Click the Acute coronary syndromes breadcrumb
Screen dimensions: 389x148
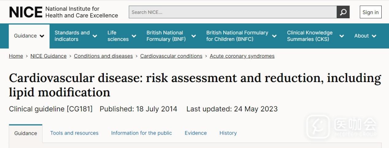242,56
